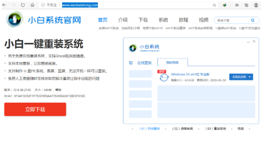
Task: Click the browser forward arrow
Action: point(14,5)
